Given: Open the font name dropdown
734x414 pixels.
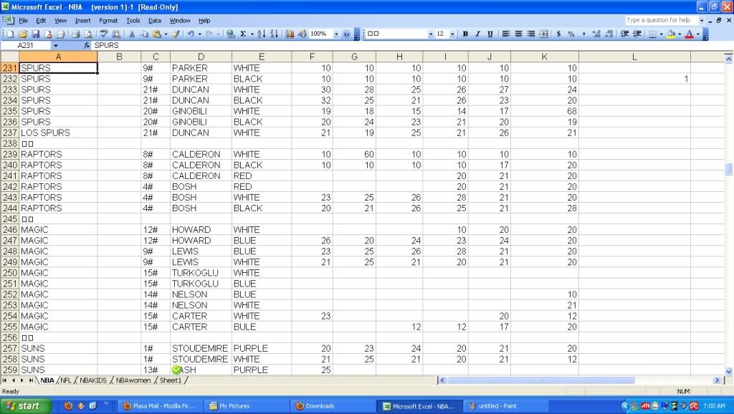Looking at the screenshot, I should tap(431, 34).
